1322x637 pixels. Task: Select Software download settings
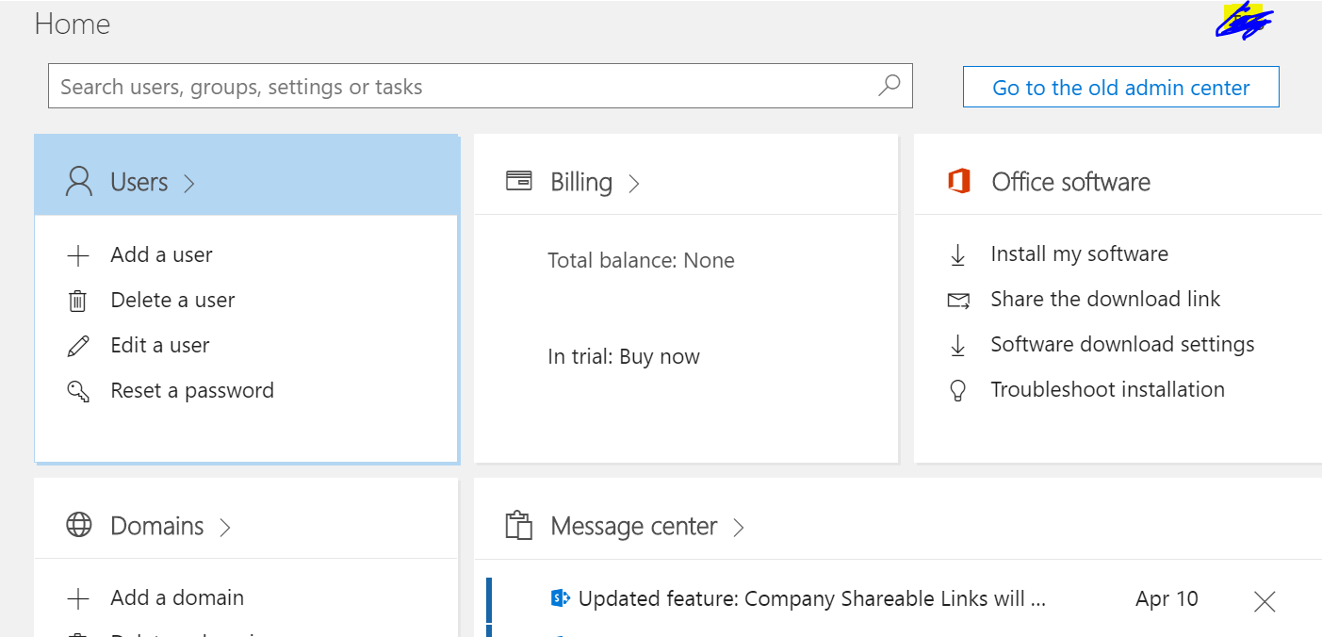pyautogui.click(x=1123, y=344)
